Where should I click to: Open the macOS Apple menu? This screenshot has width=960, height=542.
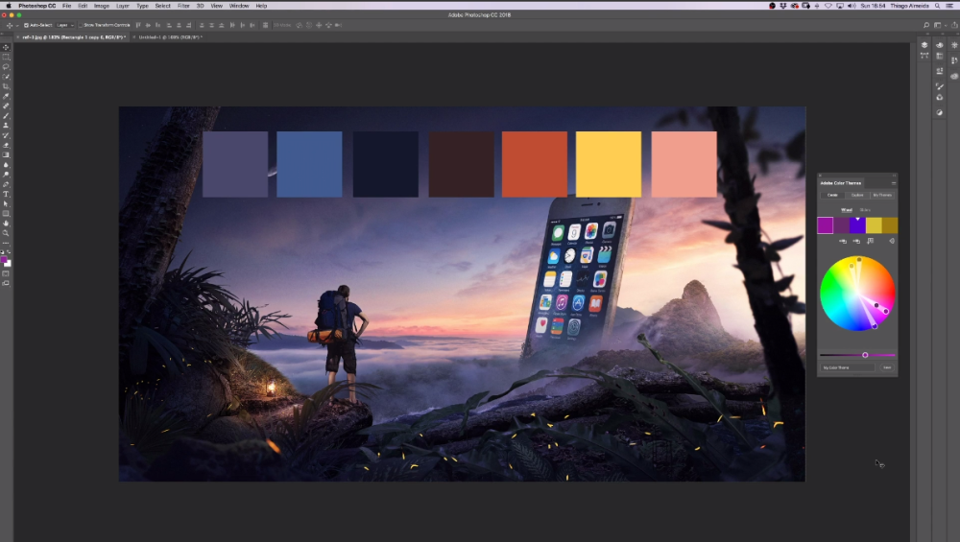point(8,6)
